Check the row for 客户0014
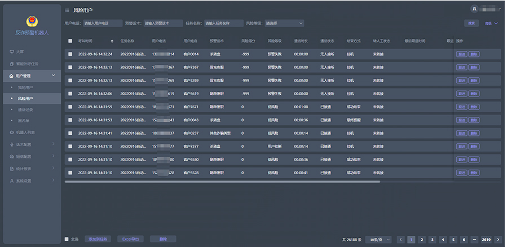 click(70, 54)
